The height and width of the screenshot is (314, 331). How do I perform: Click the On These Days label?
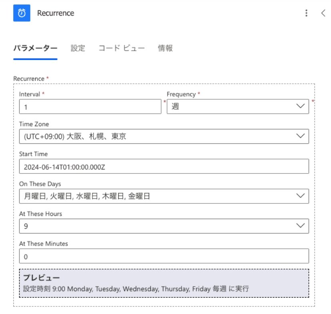(40, 184)
